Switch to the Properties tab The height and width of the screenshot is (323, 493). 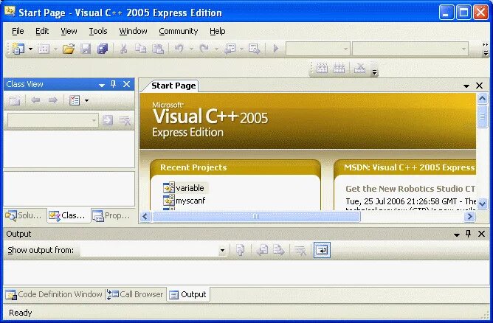(113, 216)
